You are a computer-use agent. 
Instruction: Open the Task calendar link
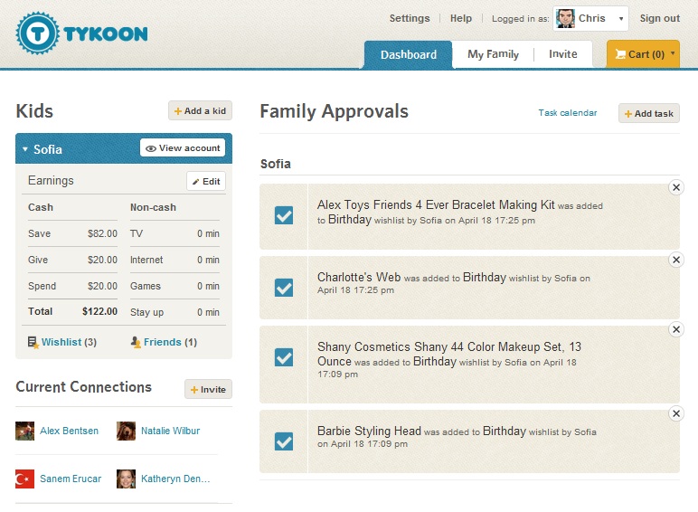click(568, 113)
